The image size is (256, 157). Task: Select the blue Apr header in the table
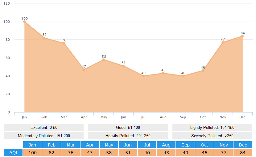(x=90, y=145)
